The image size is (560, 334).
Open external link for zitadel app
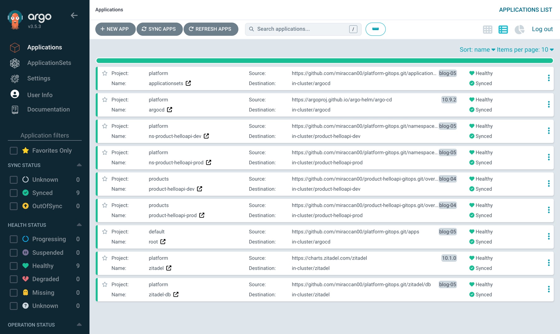coord(169,268)
